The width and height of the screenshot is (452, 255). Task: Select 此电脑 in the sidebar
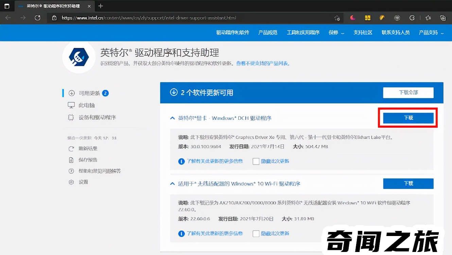click(x=86, y=105)
